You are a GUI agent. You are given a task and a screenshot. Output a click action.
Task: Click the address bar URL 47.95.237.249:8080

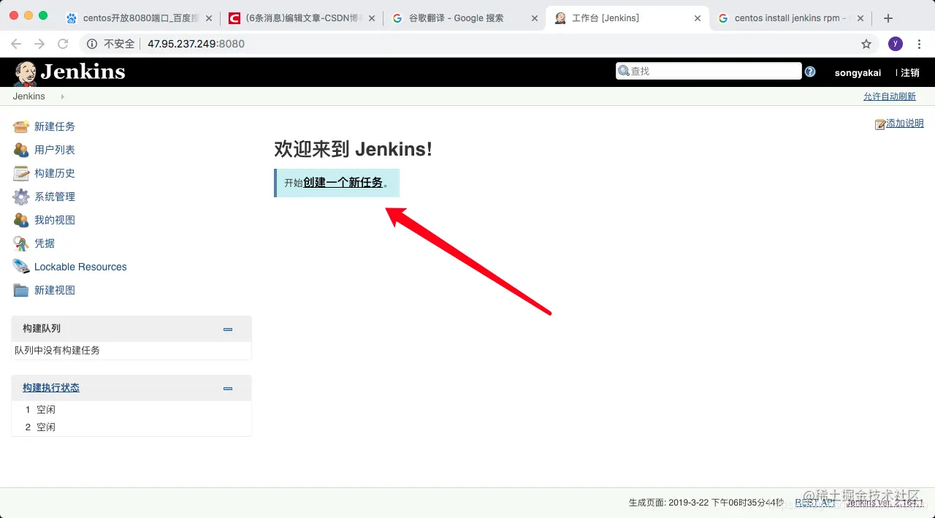pyautogui.click(x=196, y=44)
